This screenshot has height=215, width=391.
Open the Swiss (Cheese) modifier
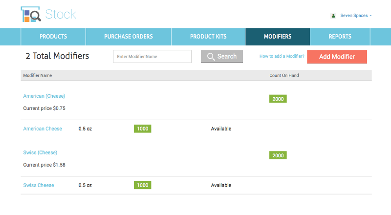40,152
